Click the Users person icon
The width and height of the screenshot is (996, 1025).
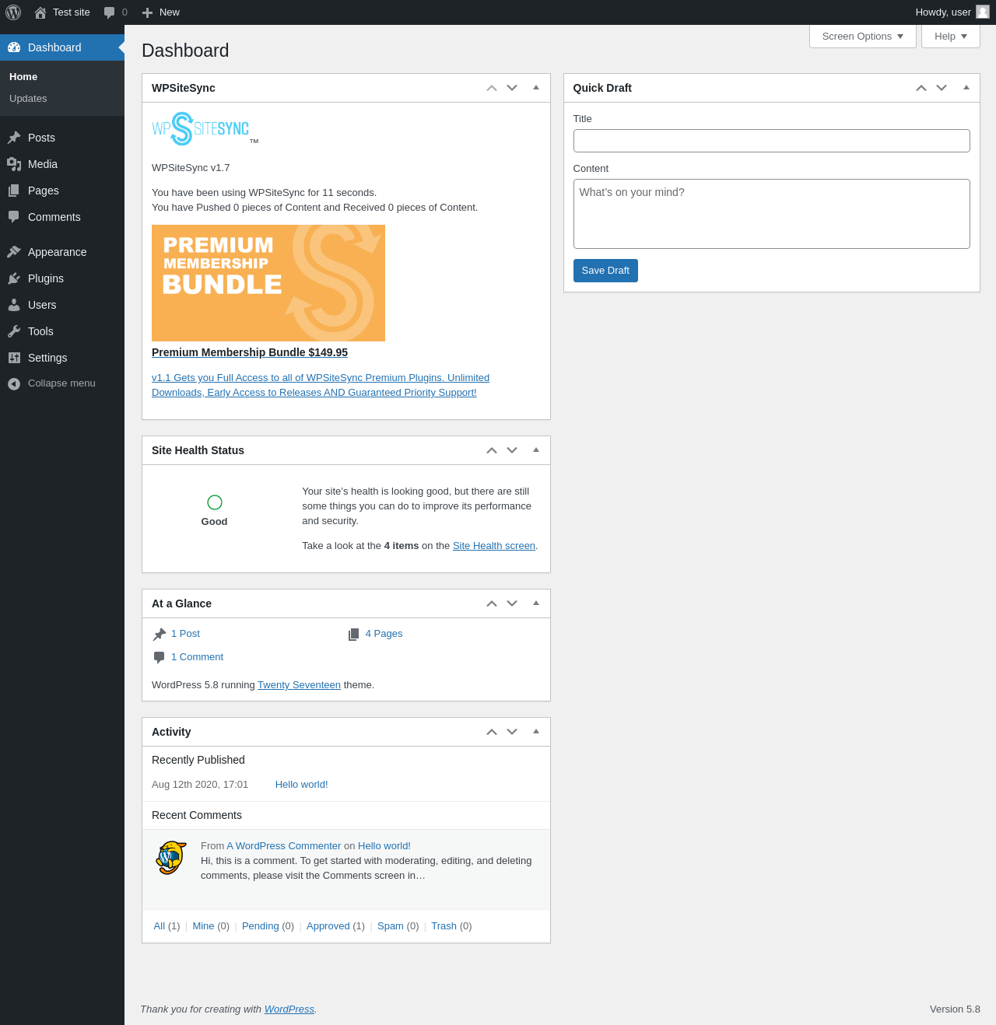[x=14, y=305]
